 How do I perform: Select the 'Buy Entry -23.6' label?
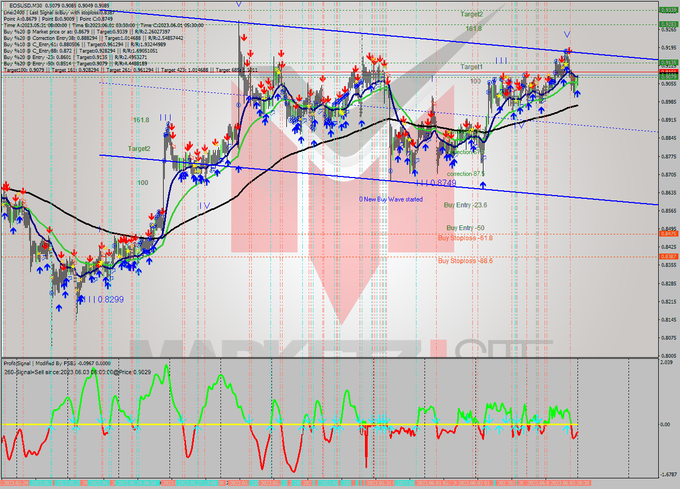465,205
